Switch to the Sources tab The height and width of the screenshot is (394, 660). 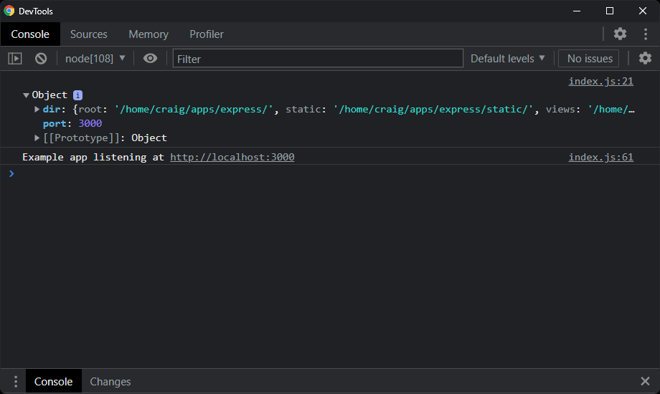(x=88, y=34)
